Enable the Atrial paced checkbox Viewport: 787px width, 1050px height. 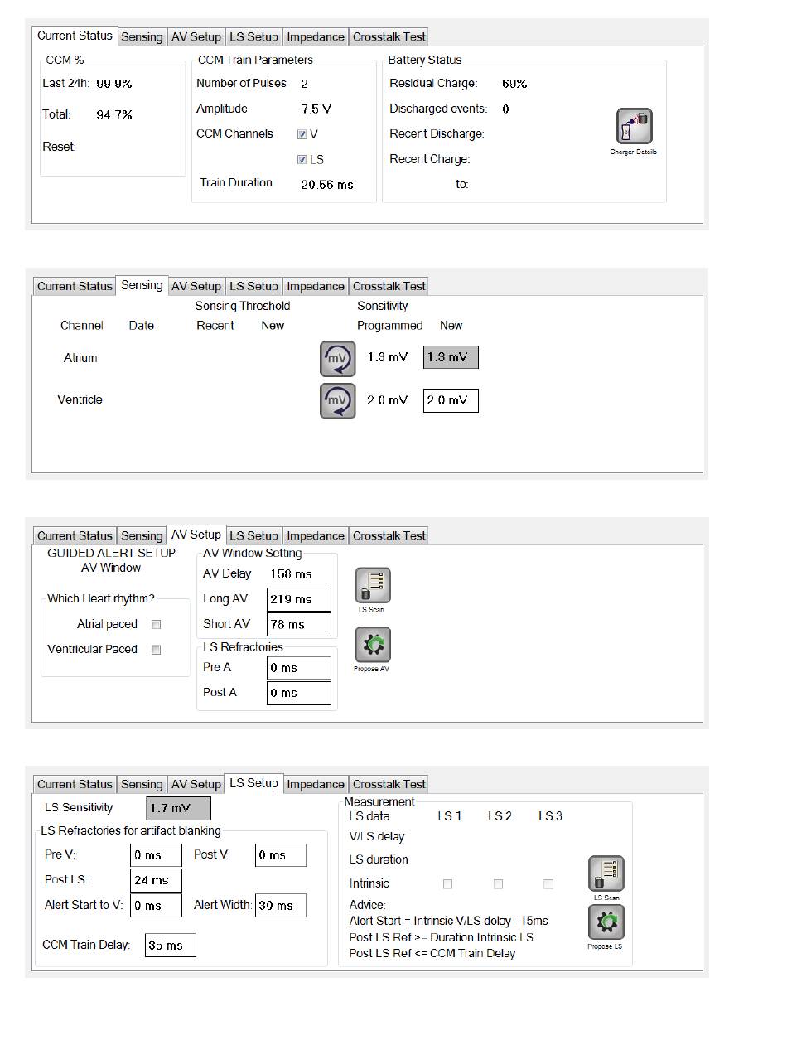pos(156,625)
